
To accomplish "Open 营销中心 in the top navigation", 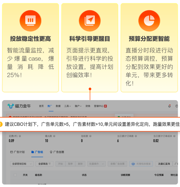I will pyautogui.click(x=99, y=106).
